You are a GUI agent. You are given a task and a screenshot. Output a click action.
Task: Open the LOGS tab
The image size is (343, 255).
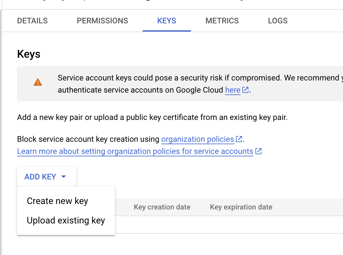(278, 21)
